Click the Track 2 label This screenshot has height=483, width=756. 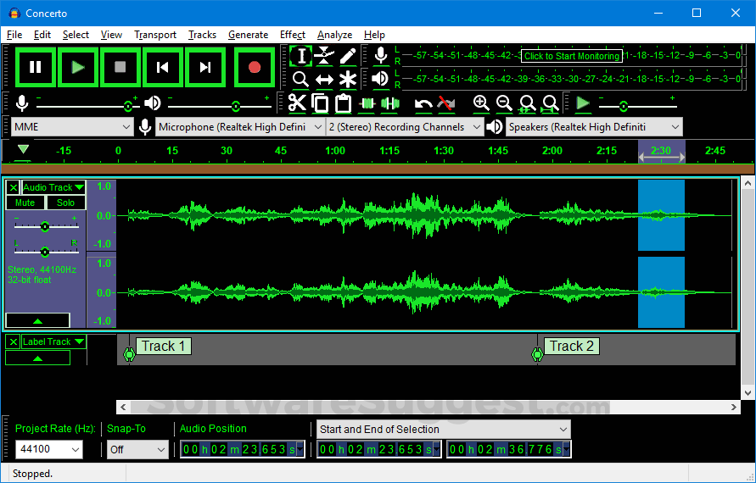572,346
